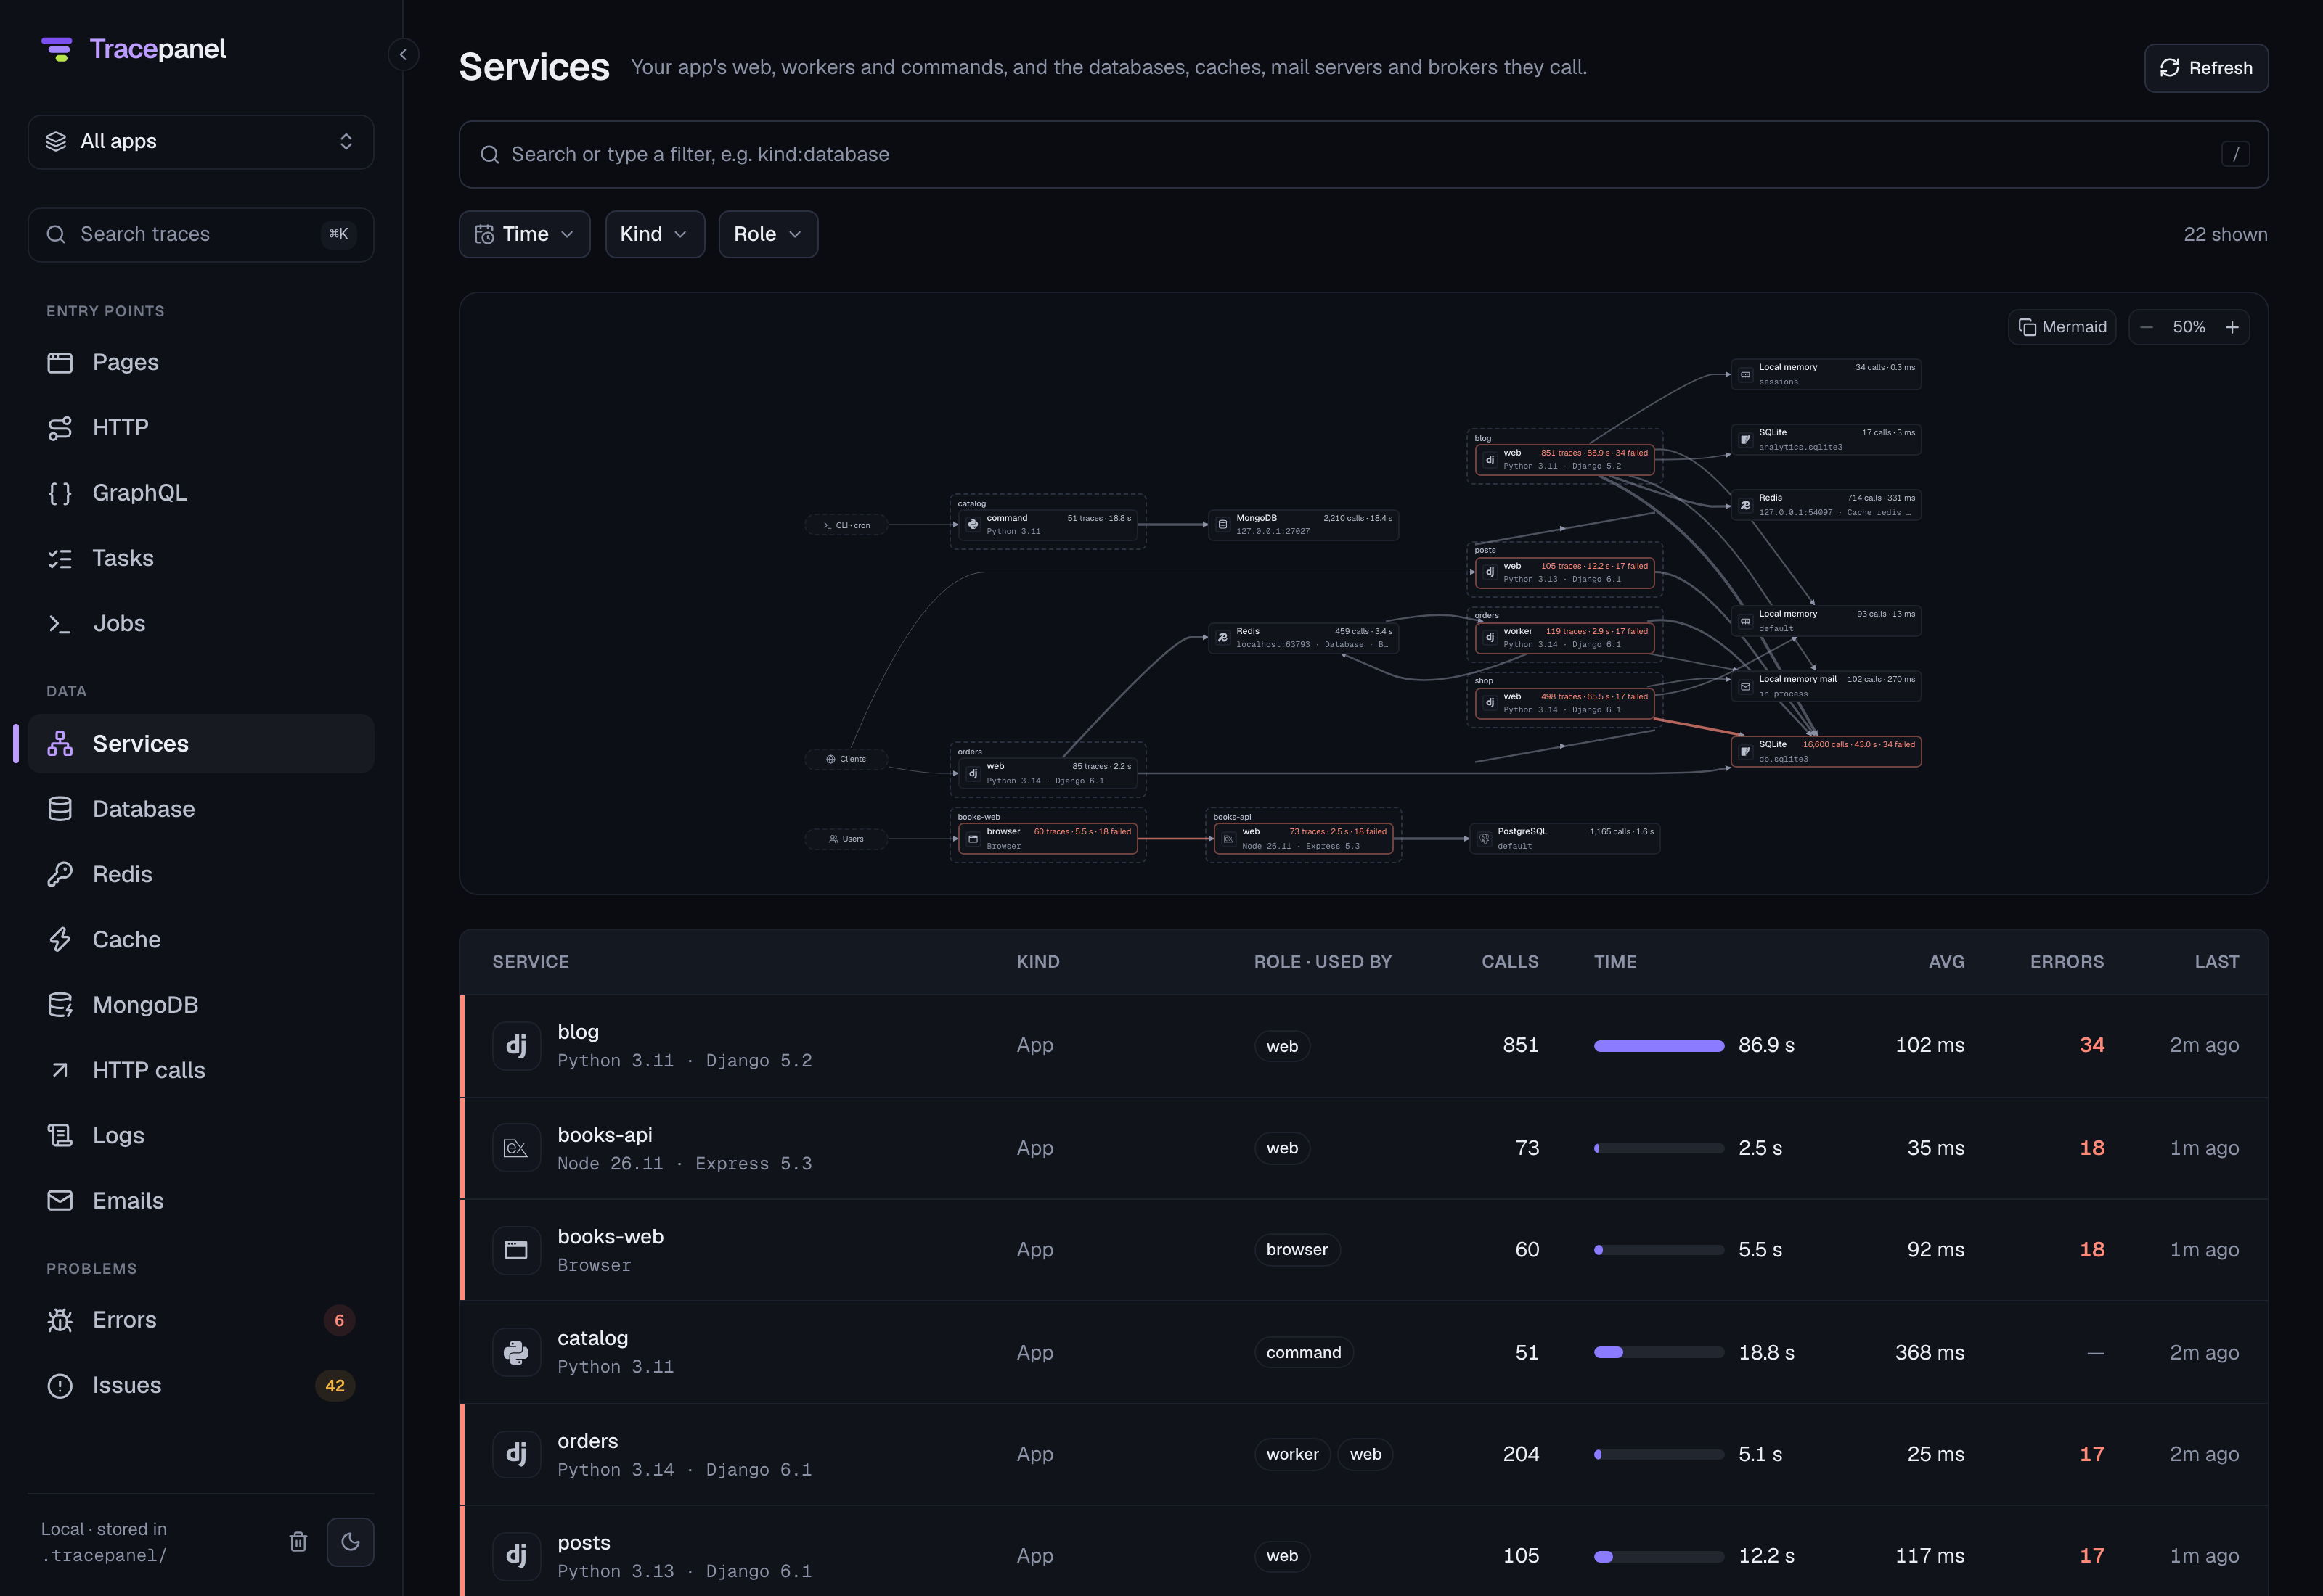
Task: Click the browser icon in books-web row
Action: pyautogui.click(x=516, y=1250)
